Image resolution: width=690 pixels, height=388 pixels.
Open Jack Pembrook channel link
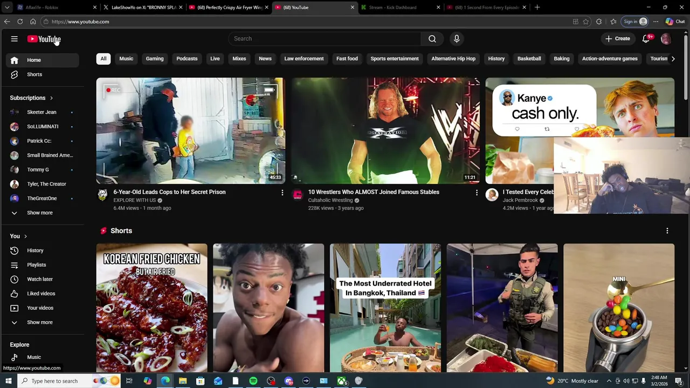520,200
